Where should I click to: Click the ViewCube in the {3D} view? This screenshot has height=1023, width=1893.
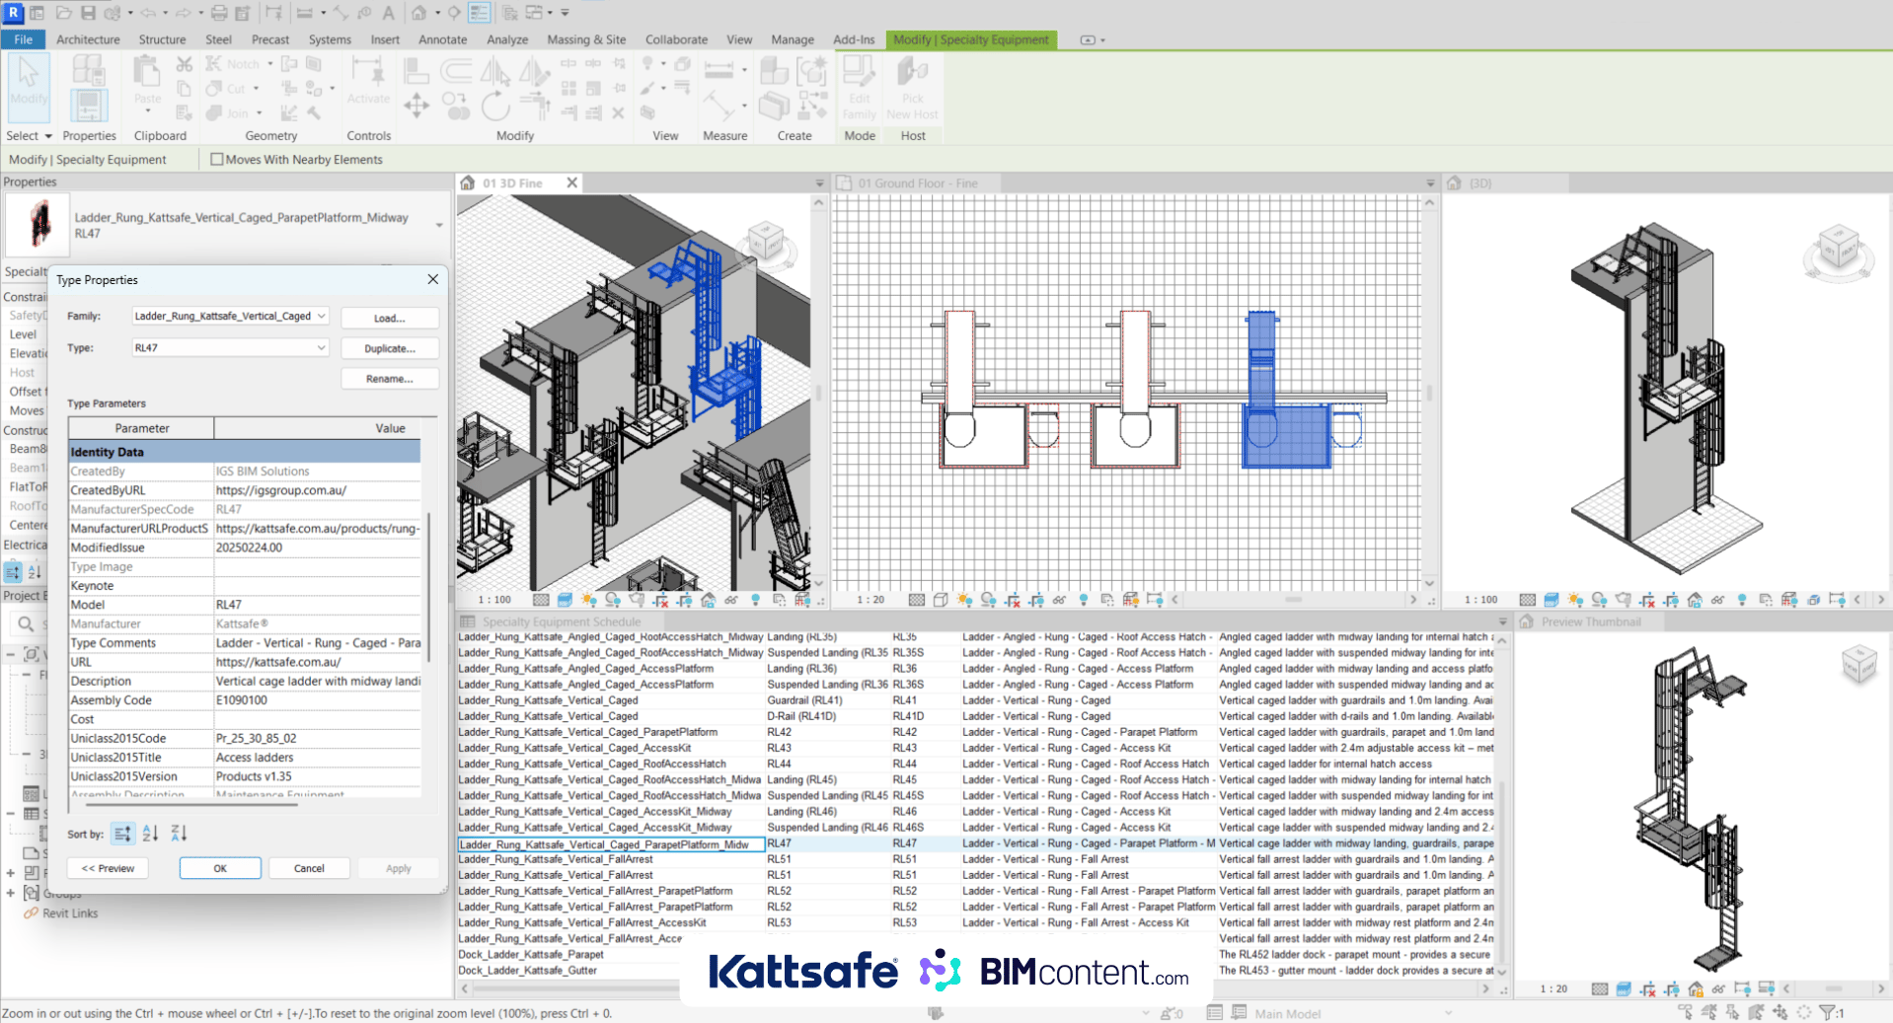point(1838,247)
